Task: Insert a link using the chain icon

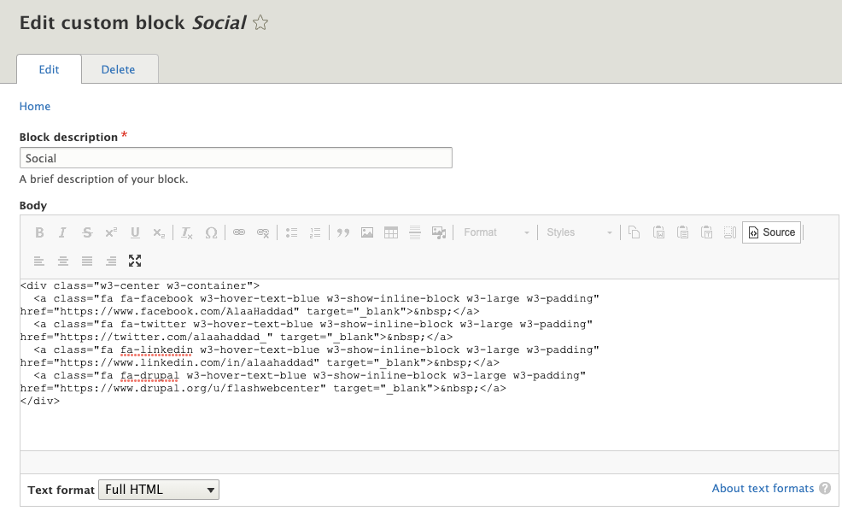Action: [240, 232]
